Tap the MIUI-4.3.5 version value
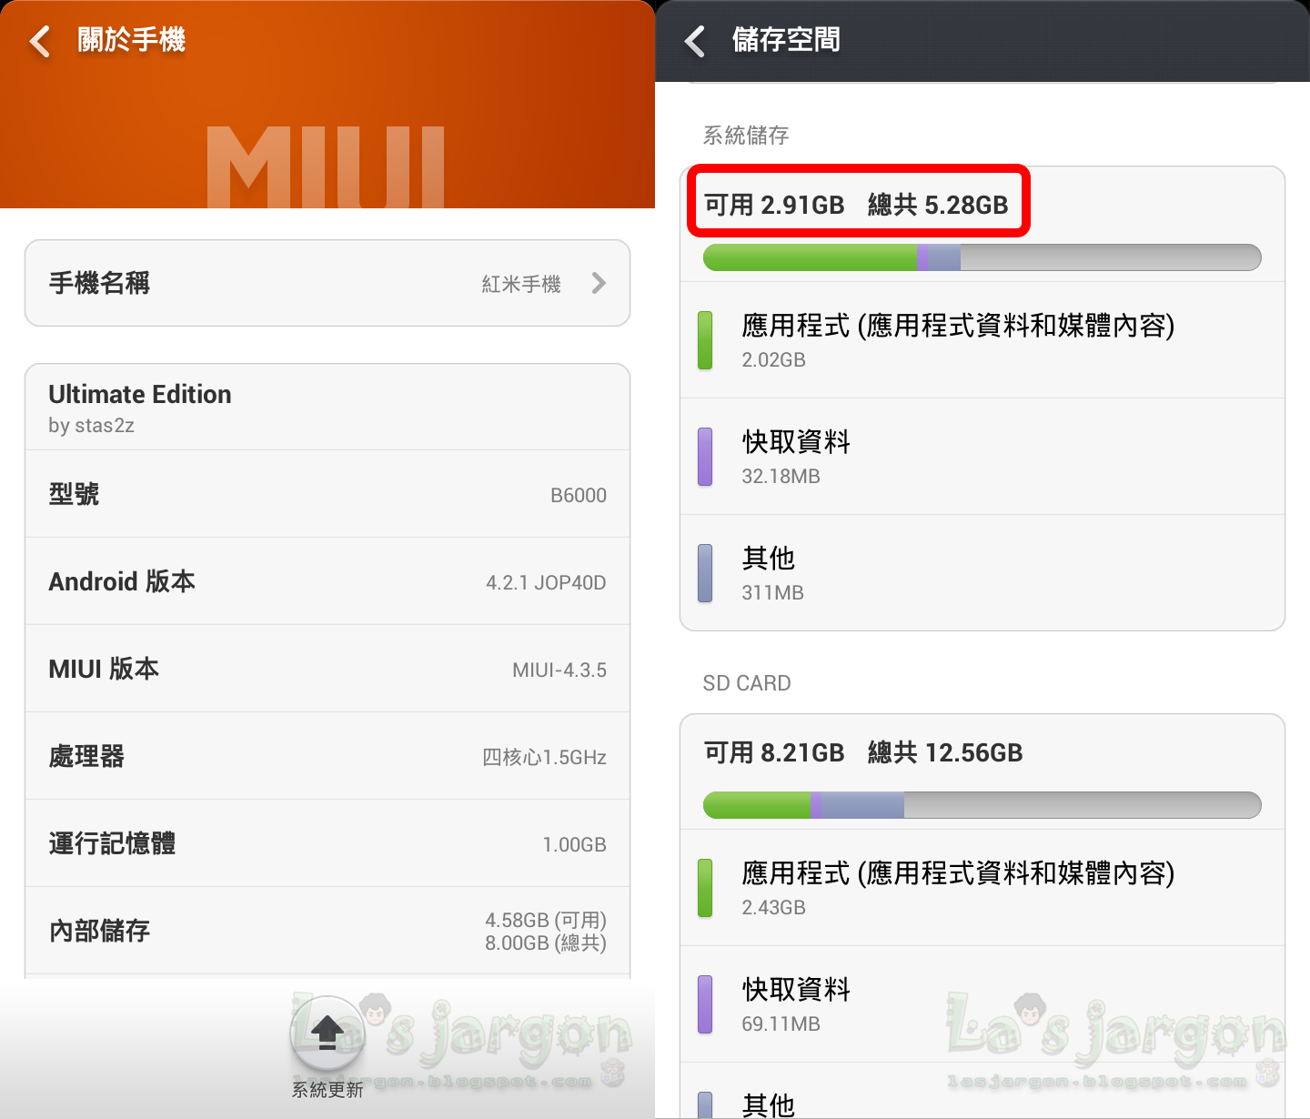 click(559, 670)
